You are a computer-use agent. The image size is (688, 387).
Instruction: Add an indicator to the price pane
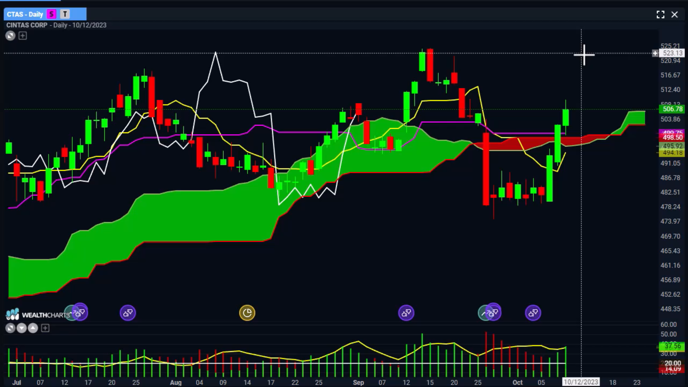(23, 35)
